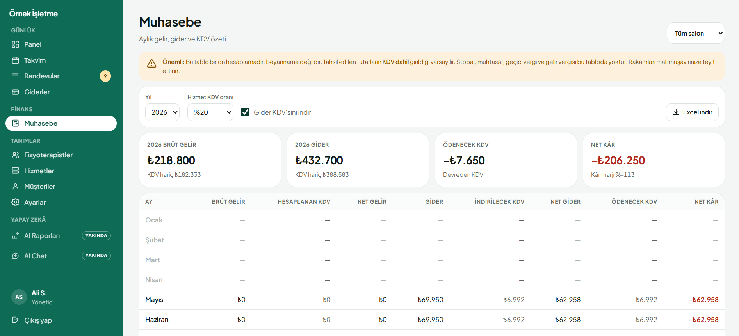The width and height of the screenshot is (739, 336).
Task: Click the Çıkış yap logout icon
Action: [x=16, y=320]
